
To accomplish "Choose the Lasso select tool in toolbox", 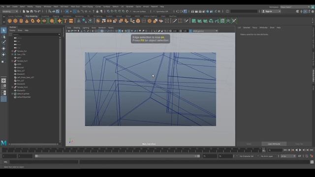I will pos(3,37).
